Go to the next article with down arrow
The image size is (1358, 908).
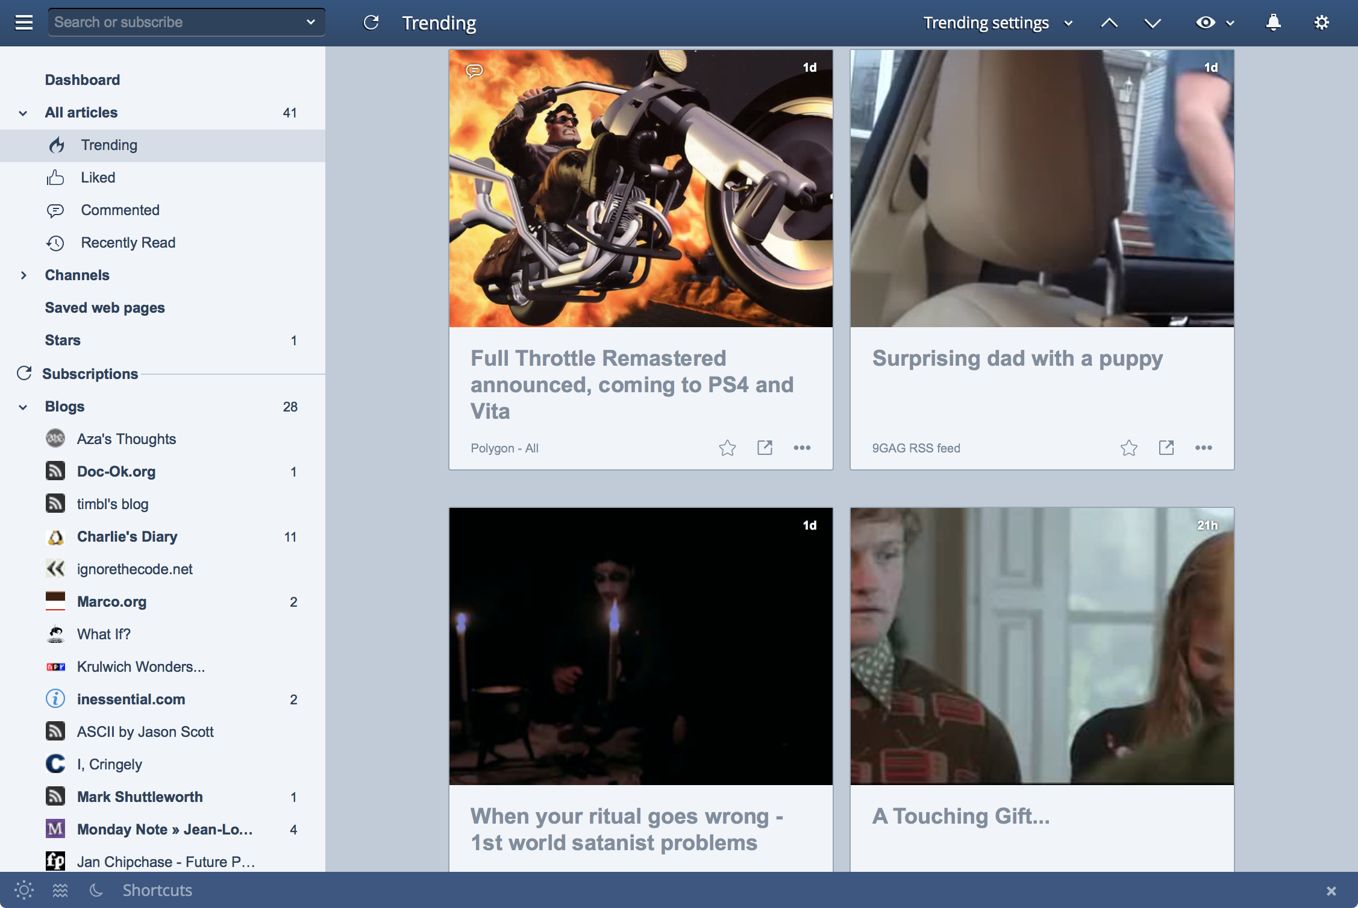coord(1153,23)
